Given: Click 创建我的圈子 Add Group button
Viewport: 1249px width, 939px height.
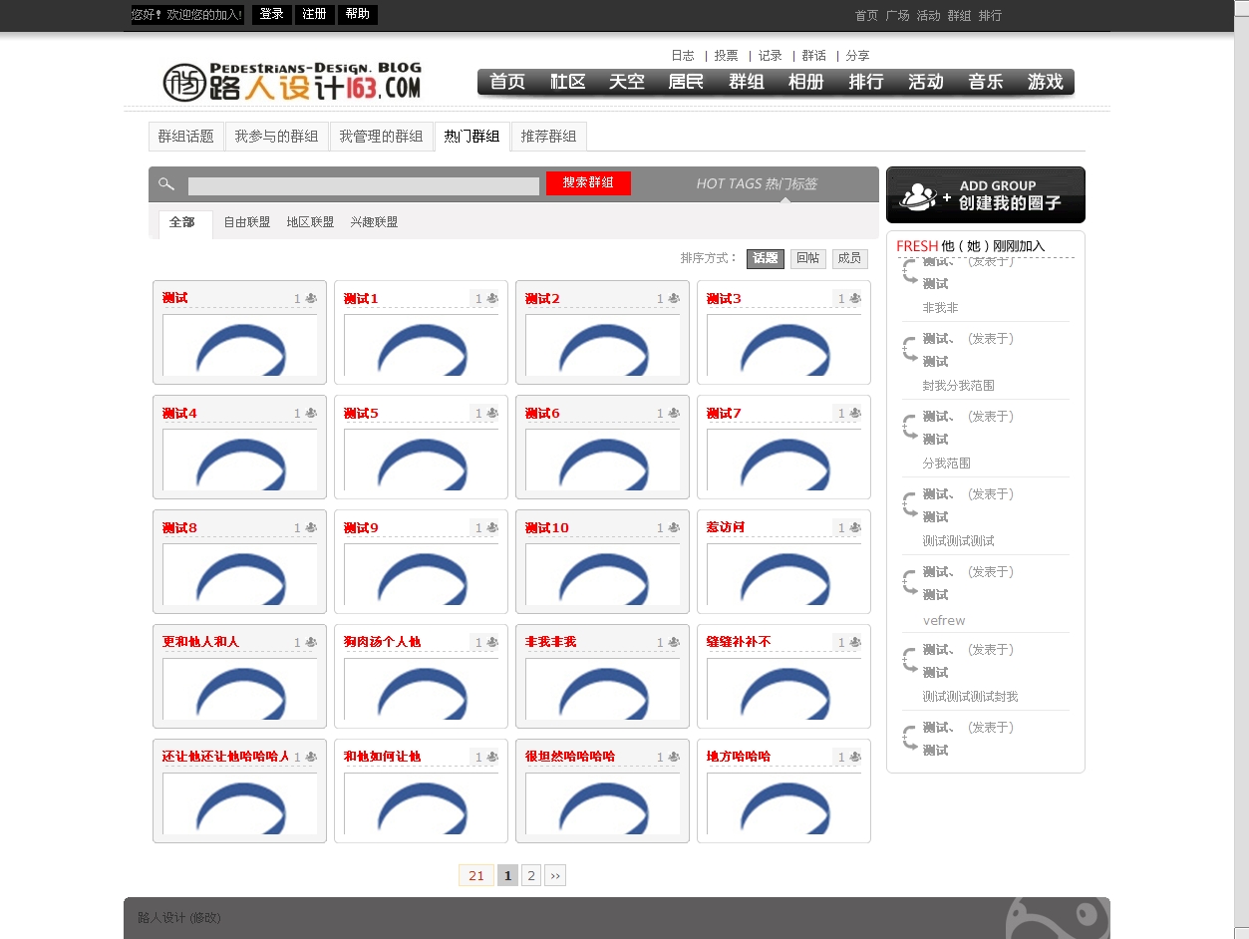Looking at the screenshot, I should [985, 194].
